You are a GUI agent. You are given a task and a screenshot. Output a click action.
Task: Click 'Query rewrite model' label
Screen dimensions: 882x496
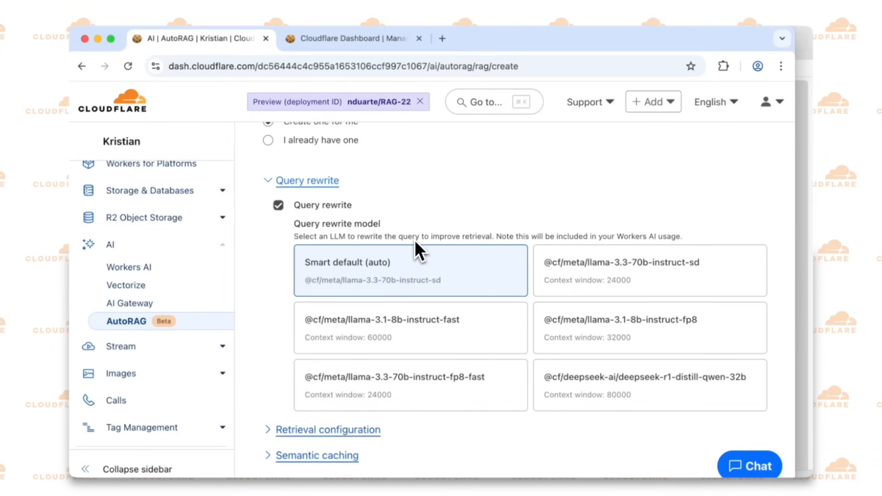tap(337, 223)
